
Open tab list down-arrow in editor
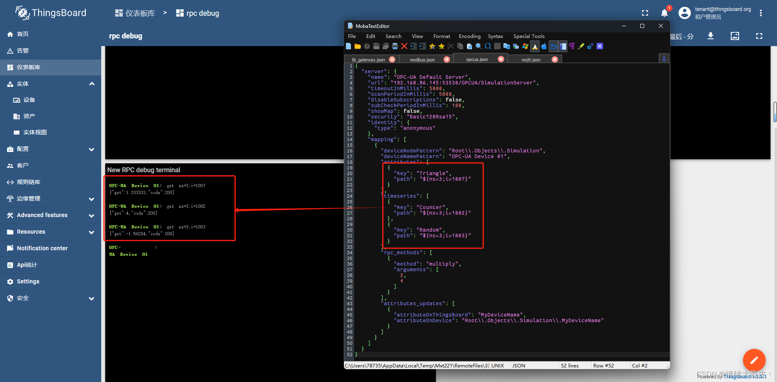[x=664, y=59]
